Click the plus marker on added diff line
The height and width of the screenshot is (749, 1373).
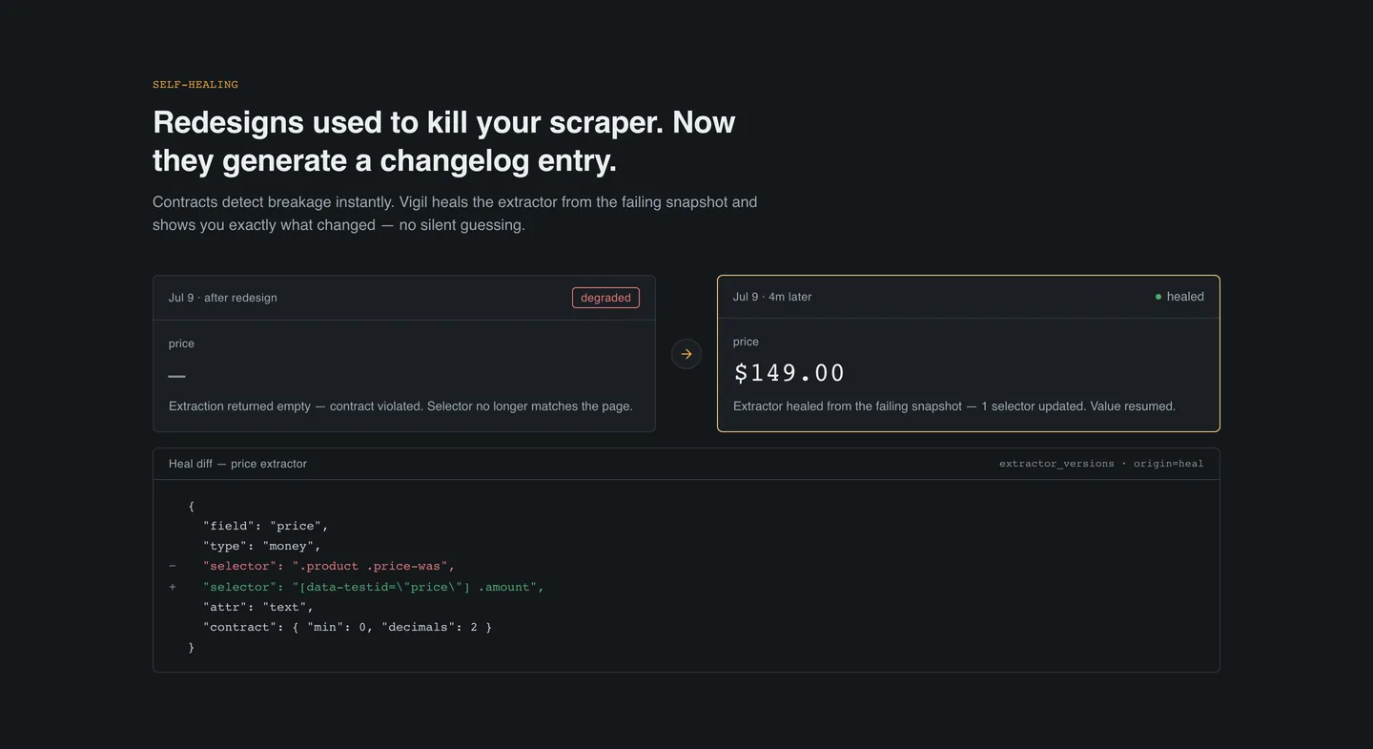click(173, 587)
